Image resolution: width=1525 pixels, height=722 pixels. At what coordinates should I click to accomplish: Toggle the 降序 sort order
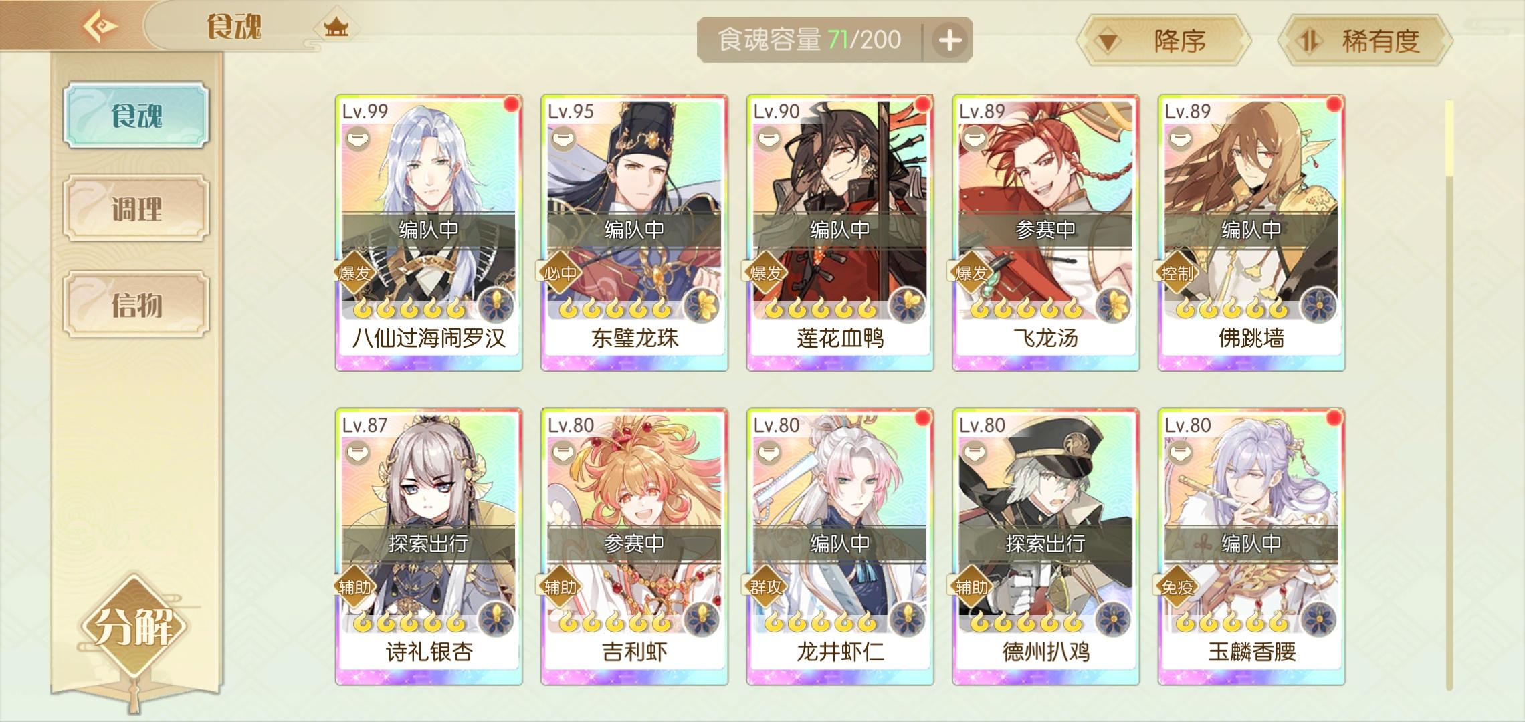[1164, 41]
